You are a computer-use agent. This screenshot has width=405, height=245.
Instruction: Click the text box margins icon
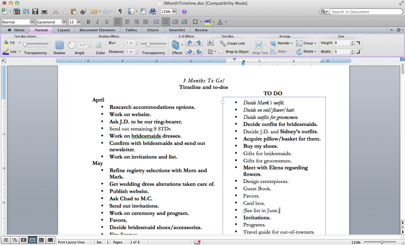(x=210, y=43)
